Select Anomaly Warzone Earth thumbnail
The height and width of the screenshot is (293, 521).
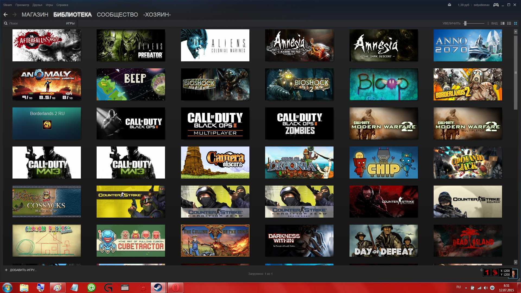[x=47, y=84]
